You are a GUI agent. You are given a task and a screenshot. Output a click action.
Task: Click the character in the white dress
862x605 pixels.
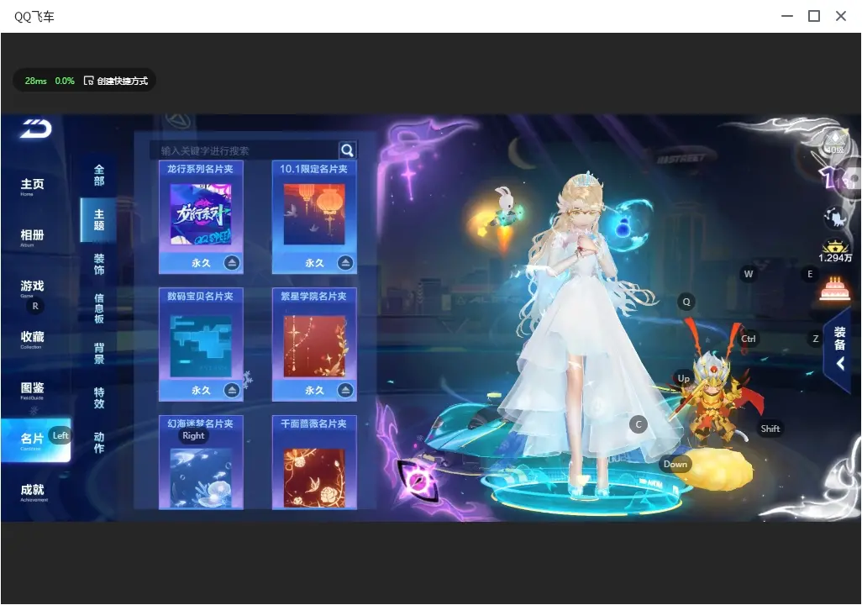point(583,335)
